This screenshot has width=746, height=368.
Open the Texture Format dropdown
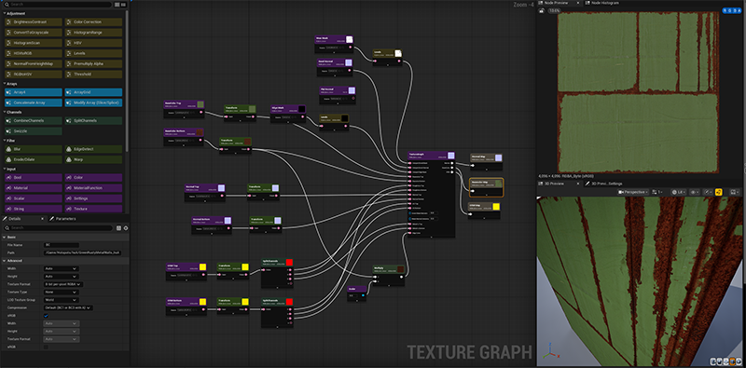point(63,284)
